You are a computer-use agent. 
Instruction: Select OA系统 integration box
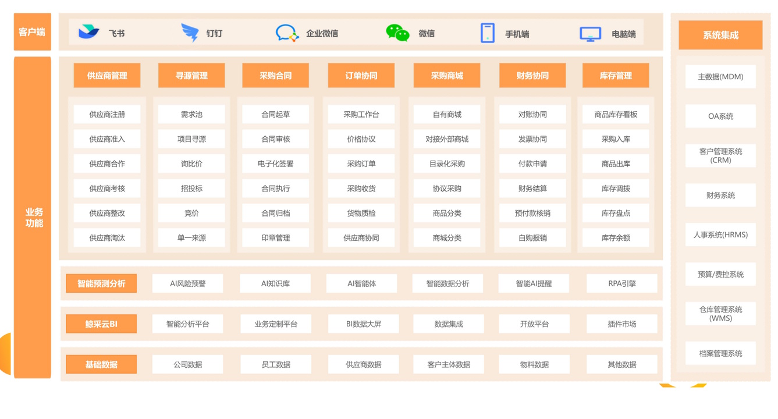click(x=720, y=116)
